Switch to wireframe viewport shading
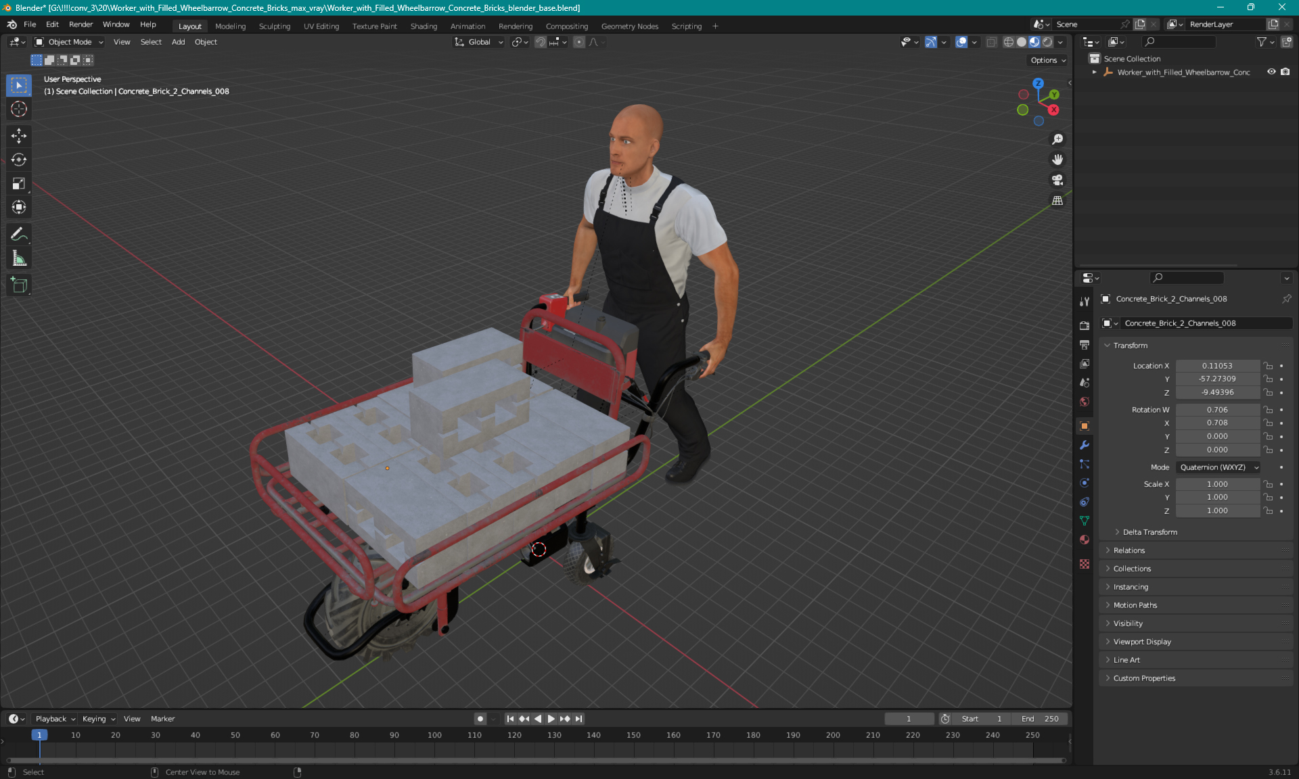Screen dimensions: 1299x779 click(x=1008, y=42)
